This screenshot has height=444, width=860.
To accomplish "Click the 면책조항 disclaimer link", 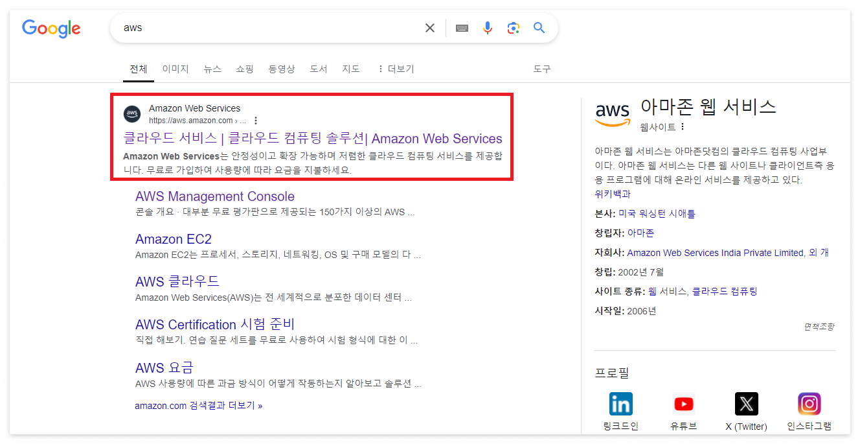I will 819,327.
